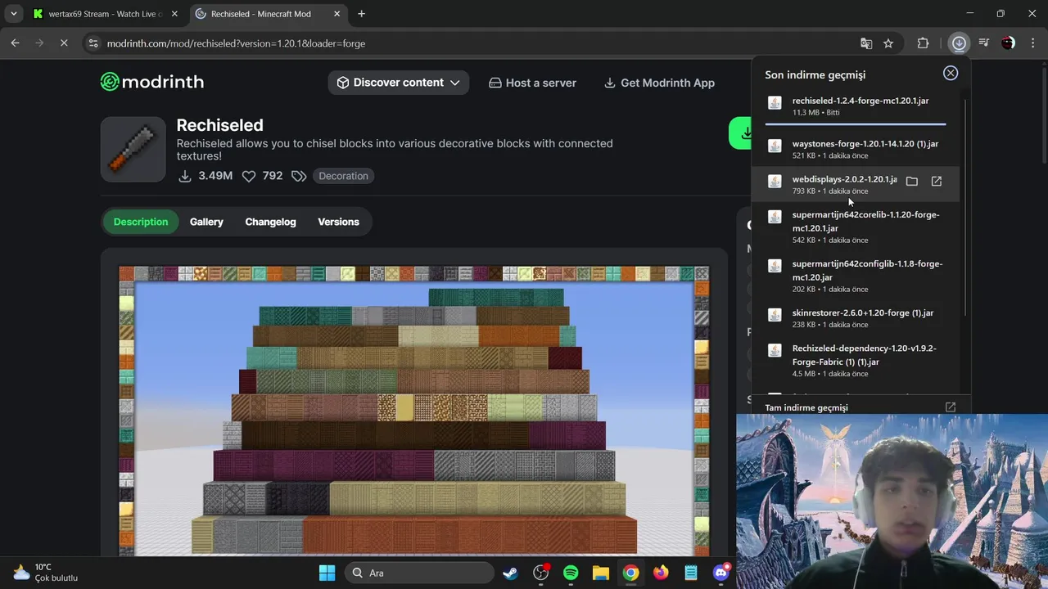The width and height of the screenshot is (1048, 589).
Task: Switch to the Changelog tab
Action: pyautogui.click(x=270, y=222)
